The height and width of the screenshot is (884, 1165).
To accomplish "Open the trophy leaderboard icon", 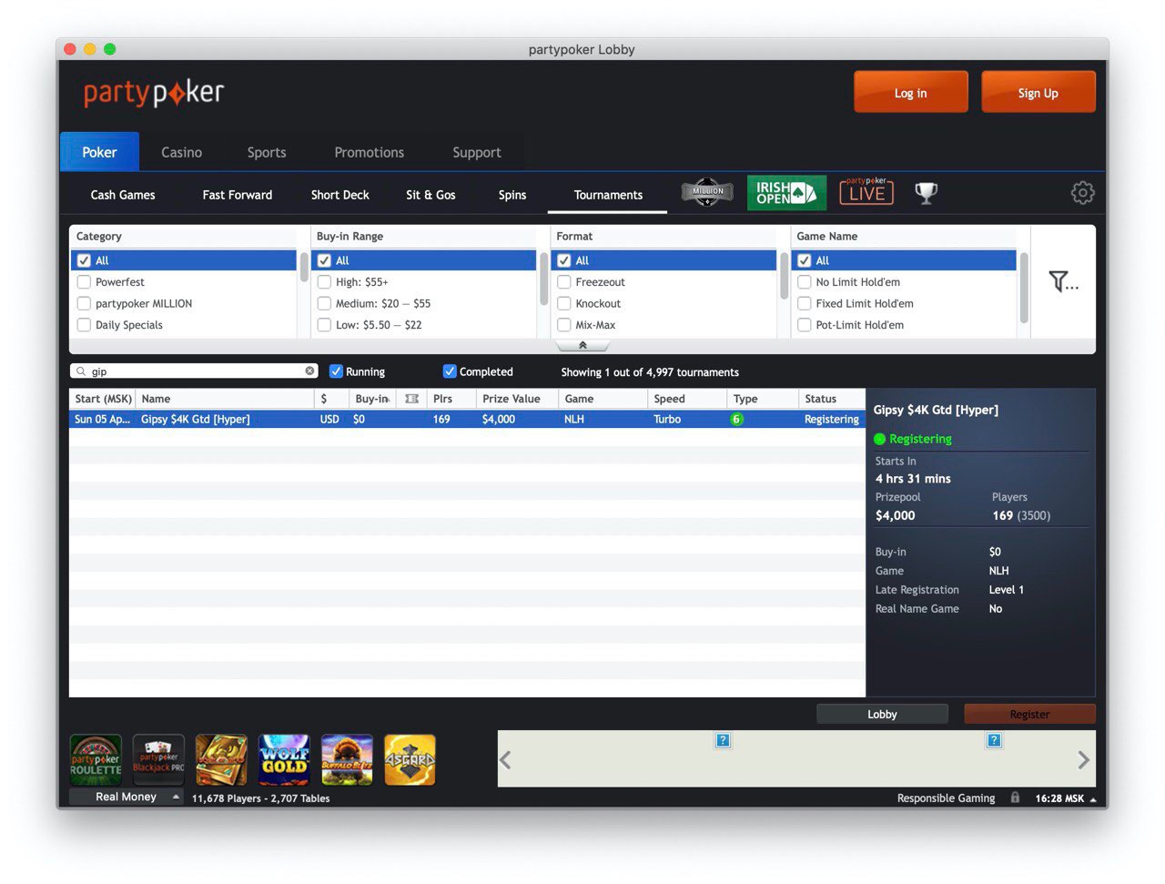I will (x=926, y=193).
